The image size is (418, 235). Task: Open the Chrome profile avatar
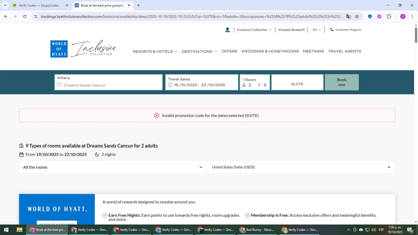(x=403, y=16)
